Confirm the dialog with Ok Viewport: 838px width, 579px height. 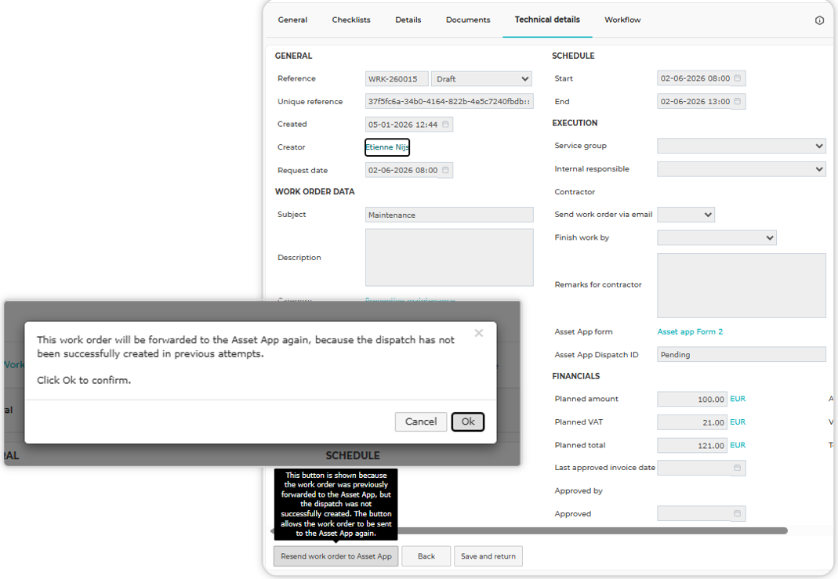point(468,422)
